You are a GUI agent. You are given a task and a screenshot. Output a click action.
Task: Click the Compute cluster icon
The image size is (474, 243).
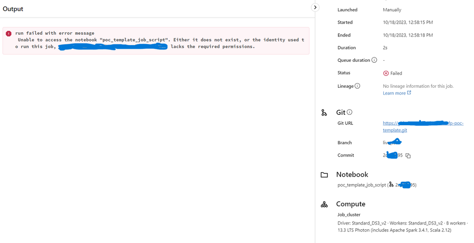324,205
